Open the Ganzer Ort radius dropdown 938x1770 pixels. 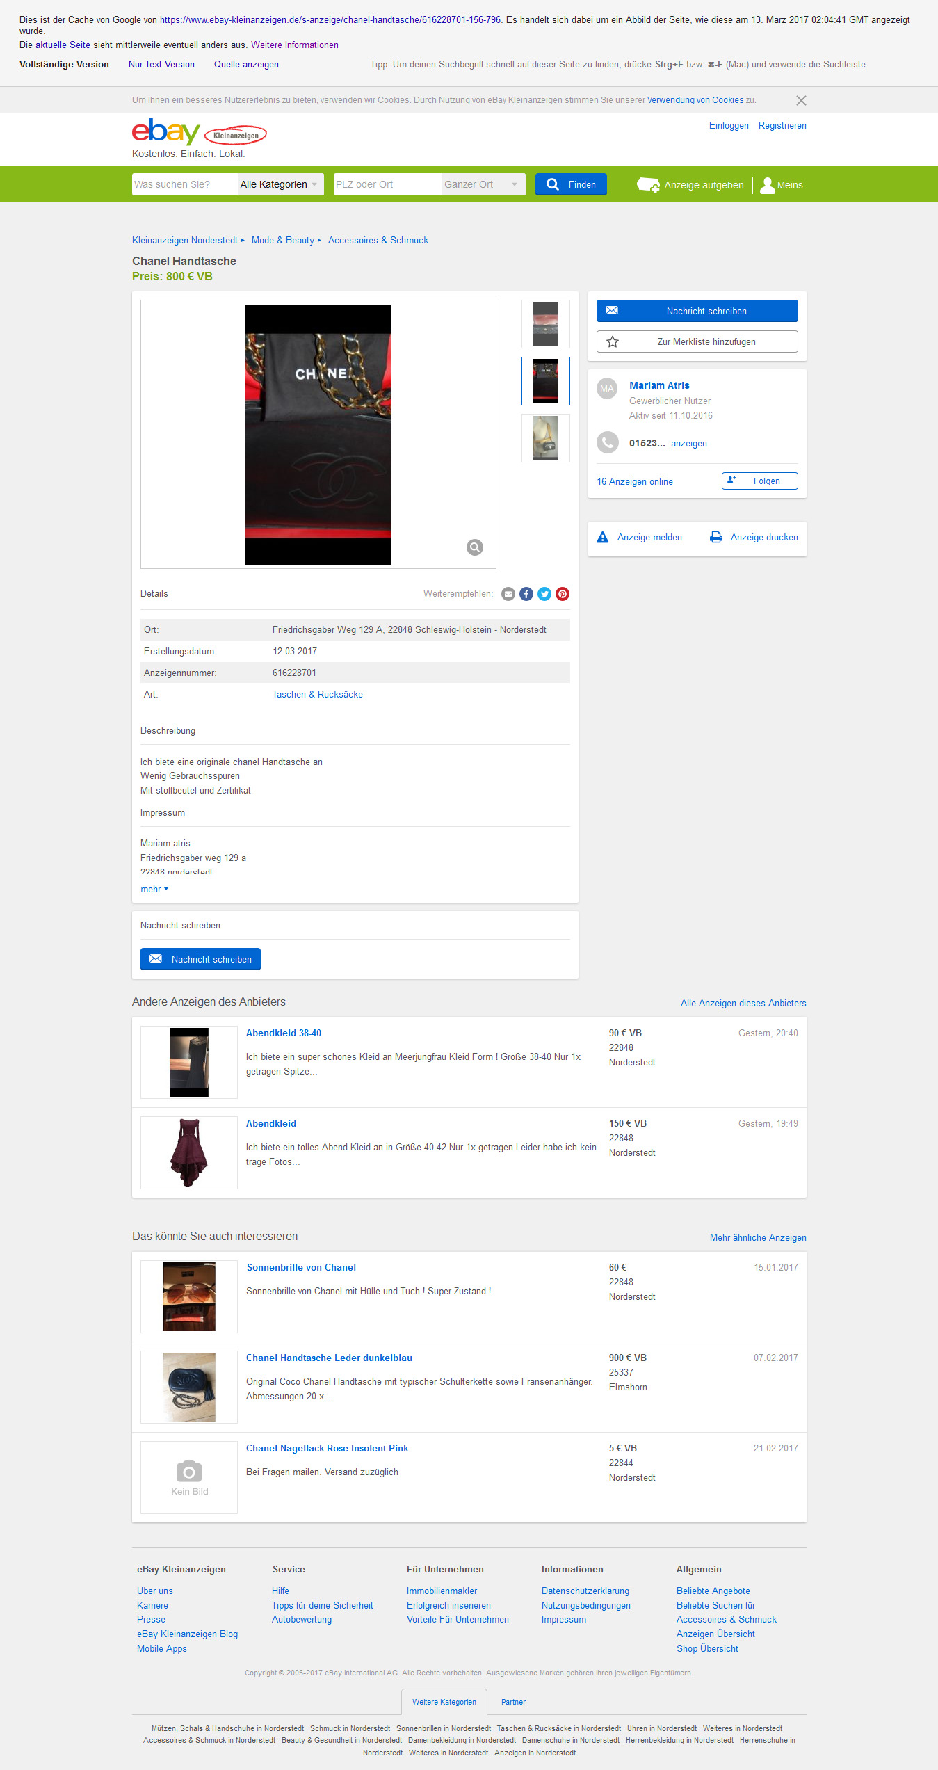pyautogui.click(x=483, y=184)
